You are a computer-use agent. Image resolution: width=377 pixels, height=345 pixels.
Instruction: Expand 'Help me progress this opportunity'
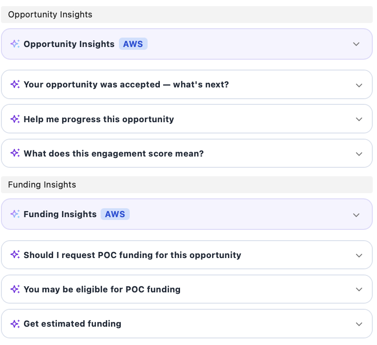pos(359,119)
